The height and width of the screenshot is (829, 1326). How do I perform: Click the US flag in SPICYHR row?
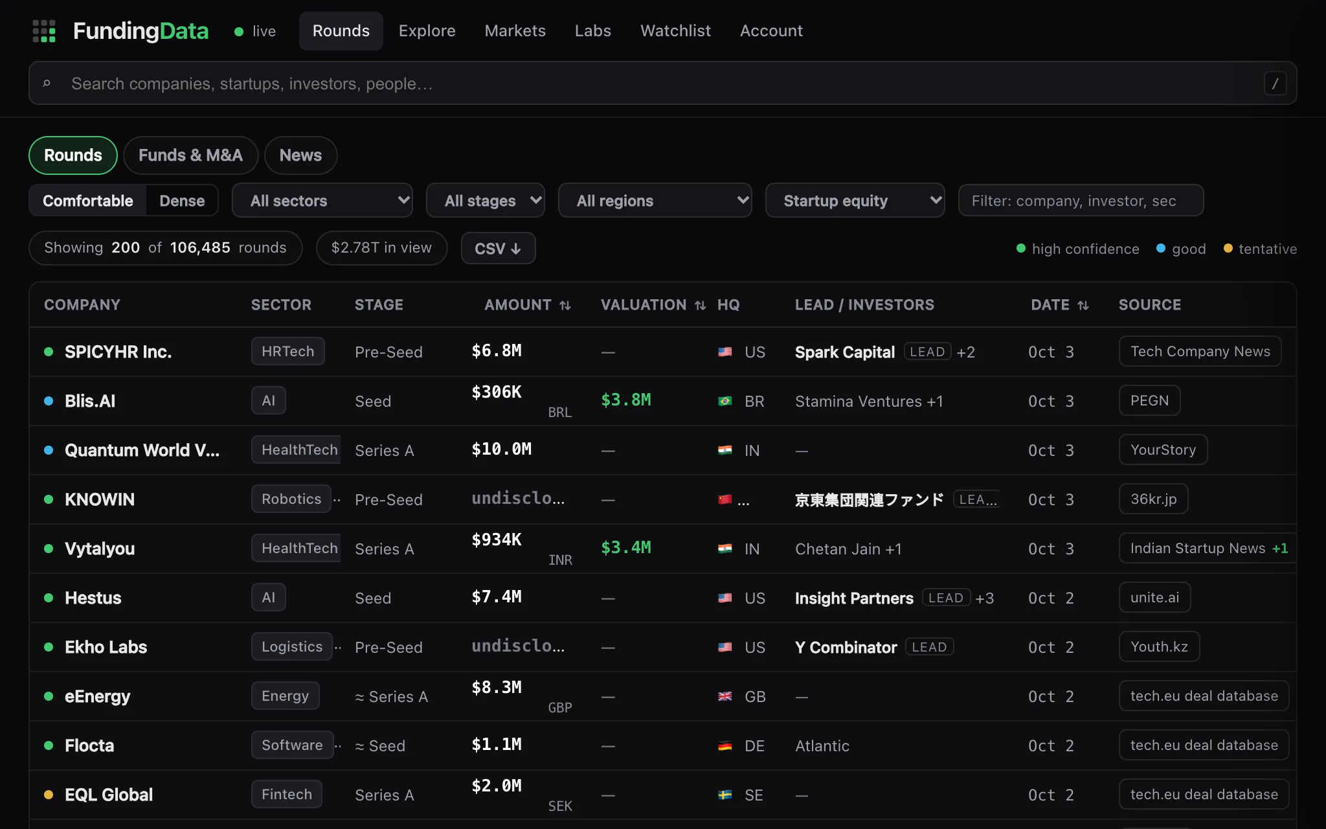coord(725,352)
